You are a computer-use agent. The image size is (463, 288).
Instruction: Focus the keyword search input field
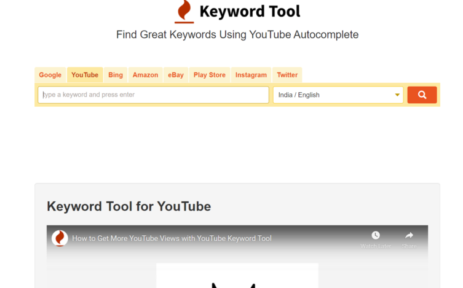(x=154, y=95)
